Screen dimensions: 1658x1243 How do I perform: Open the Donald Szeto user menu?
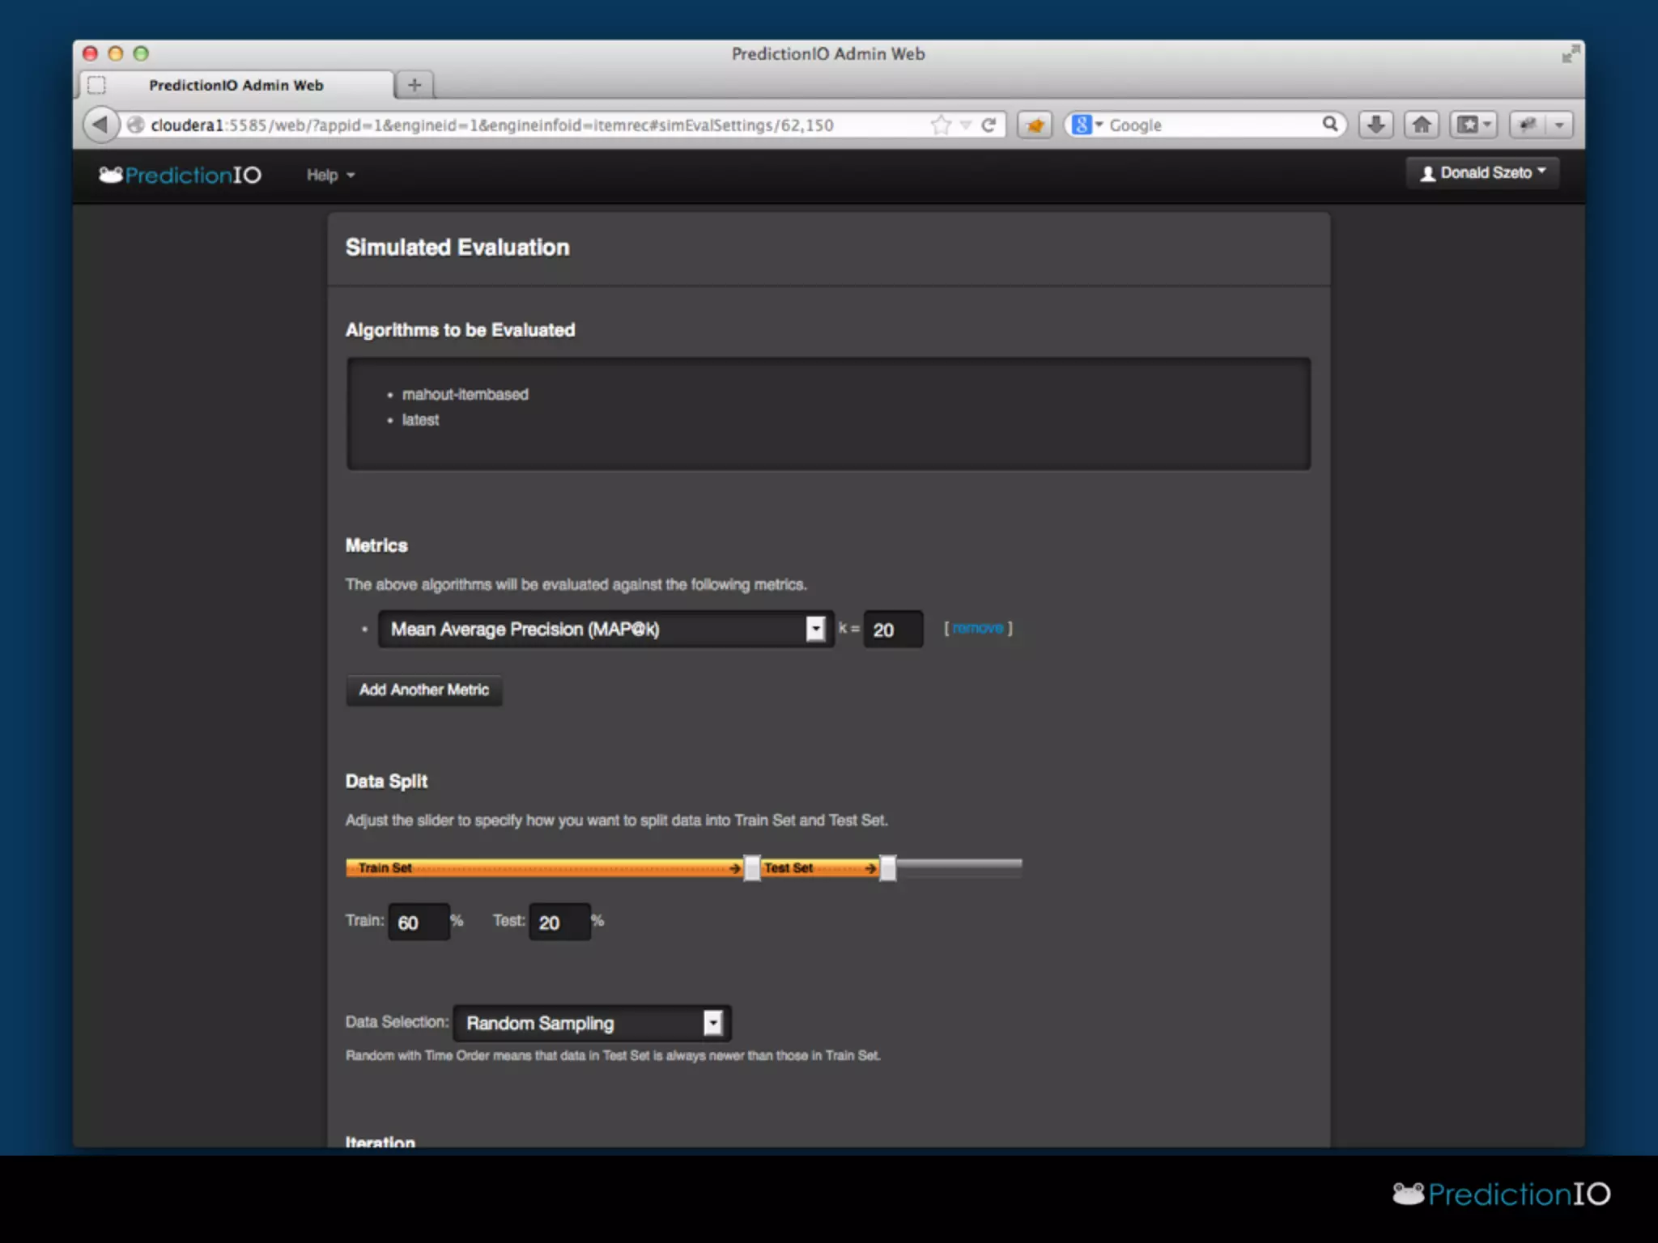(1483, 172)
